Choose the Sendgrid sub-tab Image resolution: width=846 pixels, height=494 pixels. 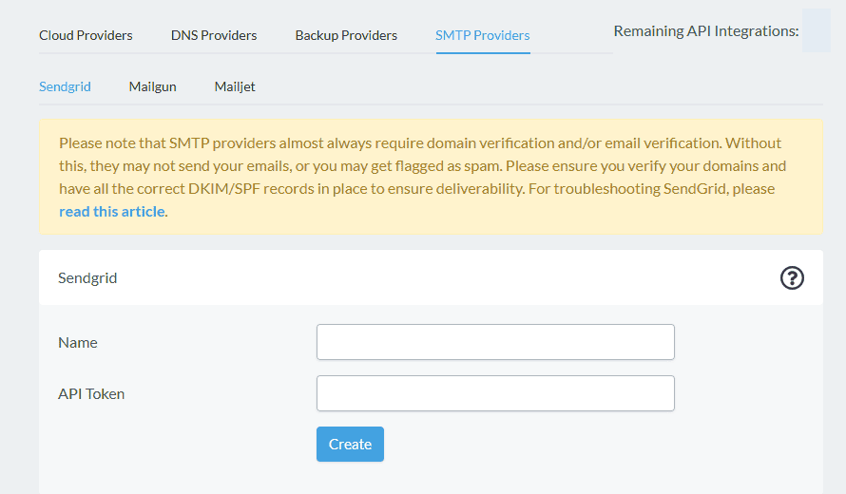point(65,86)
